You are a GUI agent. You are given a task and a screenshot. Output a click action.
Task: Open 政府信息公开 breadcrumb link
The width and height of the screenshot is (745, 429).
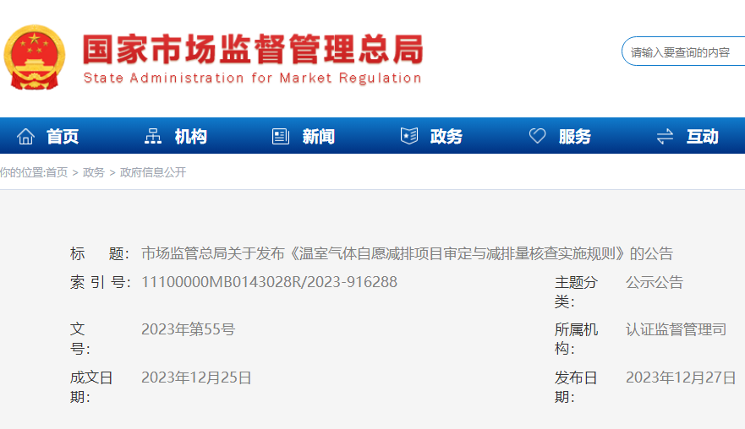153,172
